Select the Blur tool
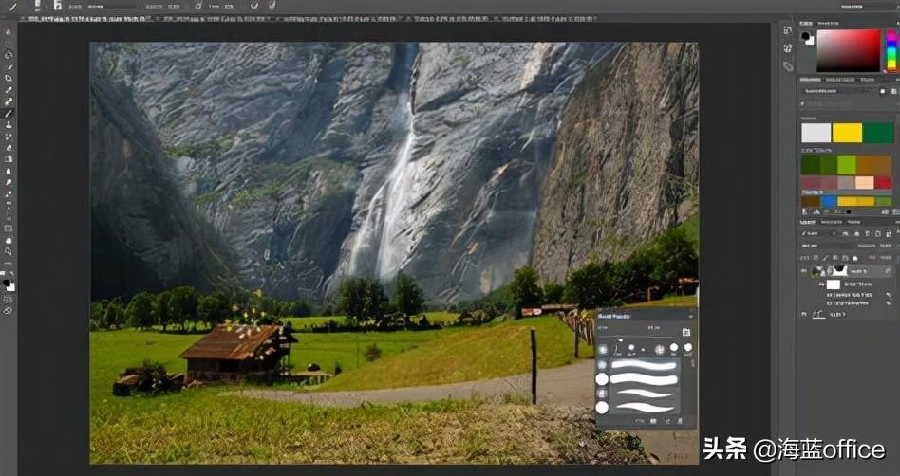Image resolution: width=900 pixels, height=476 pixels. pyautogui.click(x=8, y=171)
